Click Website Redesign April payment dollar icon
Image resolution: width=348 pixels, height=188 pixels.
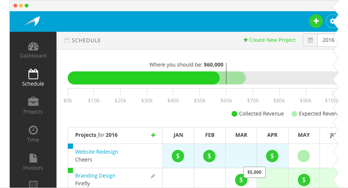(x=272, y=156)
